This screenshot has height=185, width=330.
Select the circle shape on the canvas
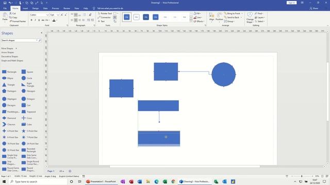click(x=223, y=75)
